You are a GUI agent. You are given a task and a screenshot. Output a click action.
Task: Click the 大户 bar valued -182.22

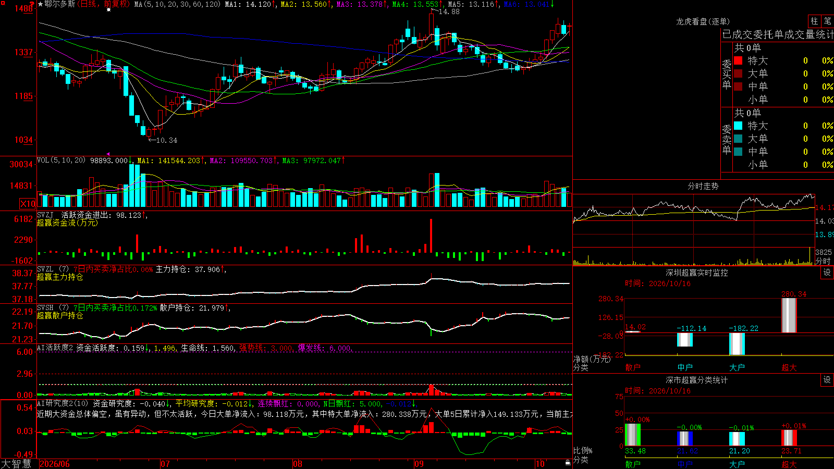(x=737, y=344)
